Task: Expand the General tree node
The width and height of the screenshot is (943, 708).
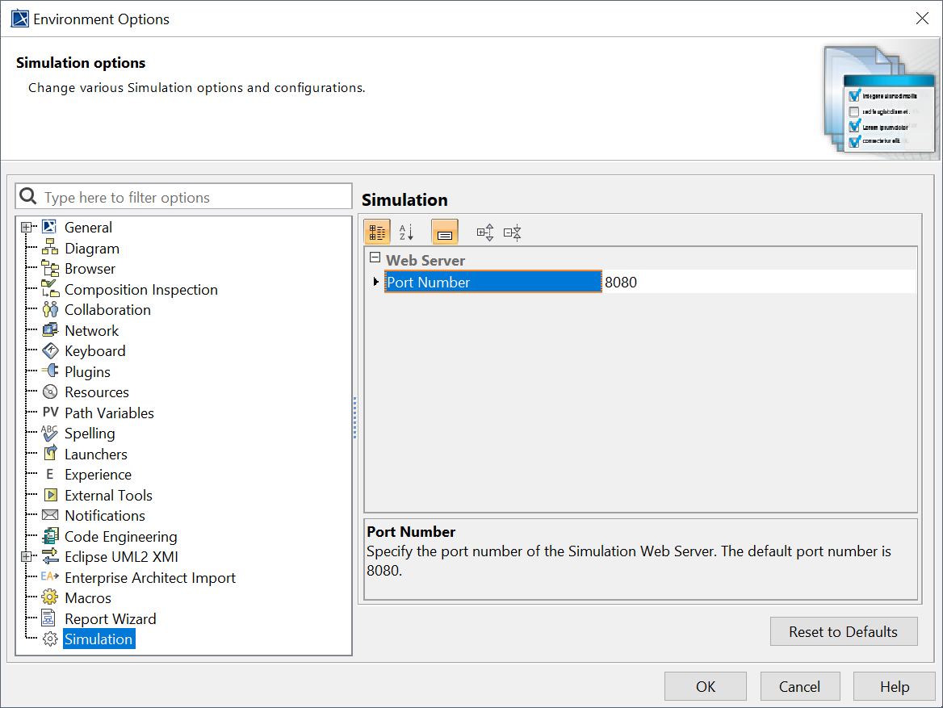Action: 26,228
